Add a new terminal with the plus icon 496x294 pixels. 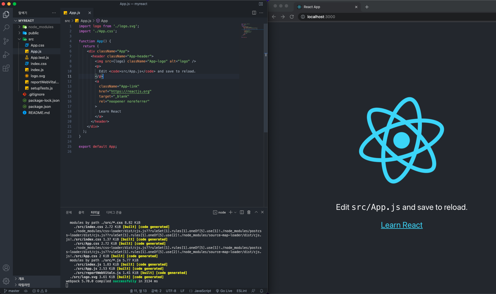pos(231,212)
